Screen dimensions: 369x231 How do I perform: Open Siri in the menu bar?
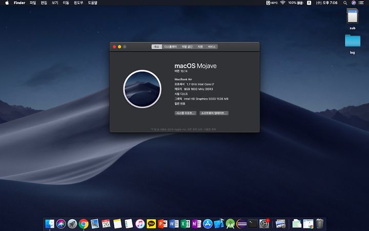(x=354, y=3)
